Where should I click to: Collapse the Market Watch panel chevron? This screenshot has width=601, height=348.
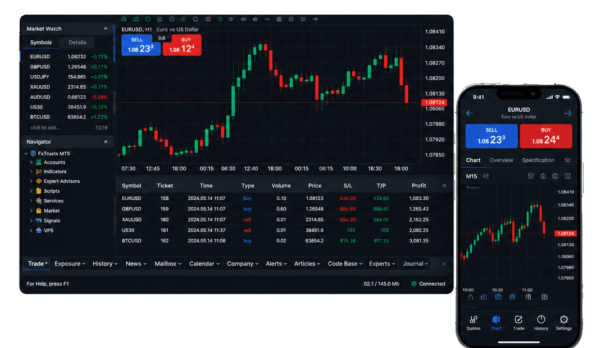point(106,29)
